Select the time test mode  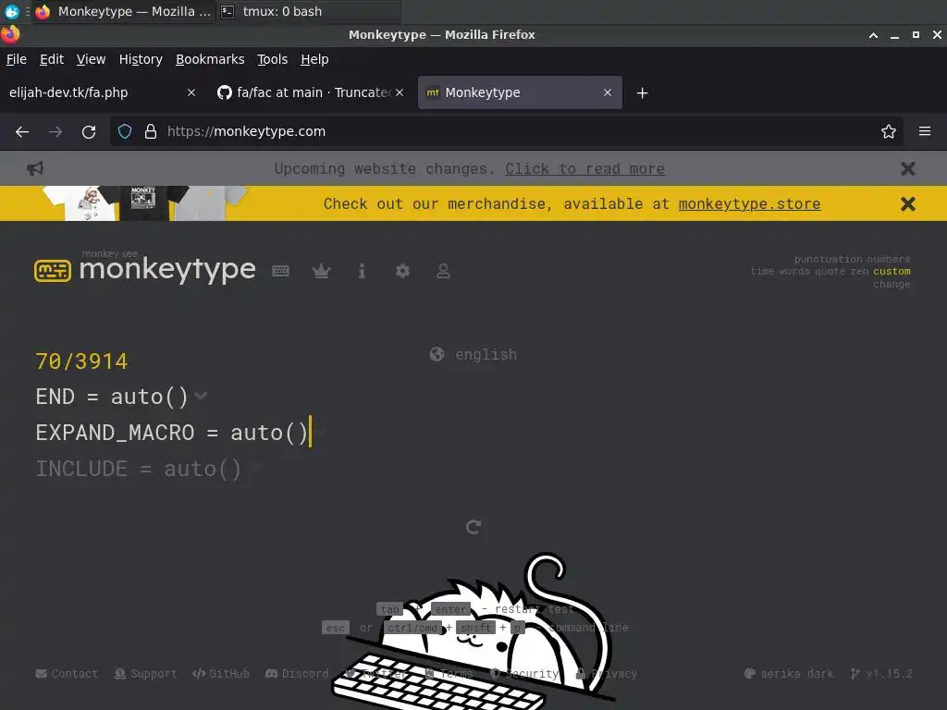762,272
